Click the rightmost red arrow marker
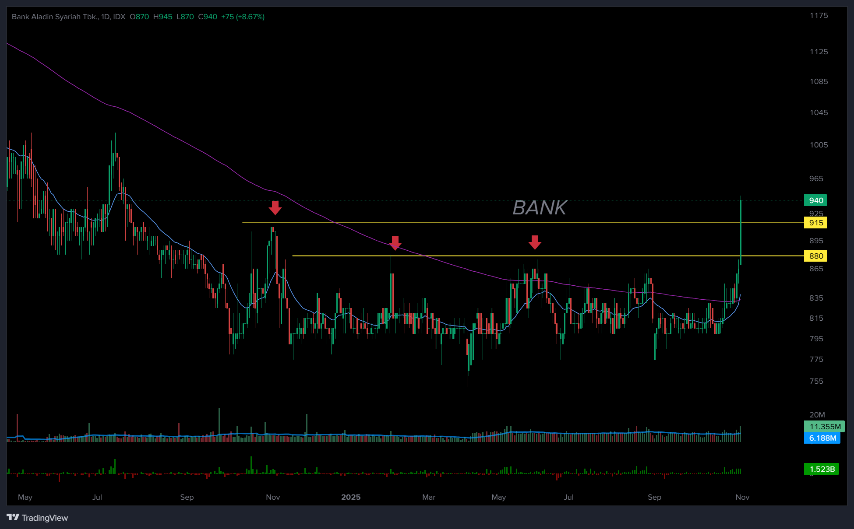Screen dimensions: 854x529 click(535, 242)
